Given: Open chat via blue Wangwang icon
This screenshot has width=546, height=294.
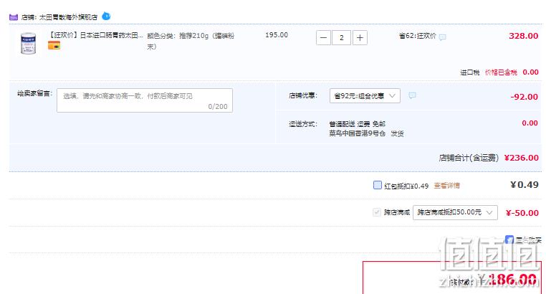Looking at the screenshot, I should (106, 16).
